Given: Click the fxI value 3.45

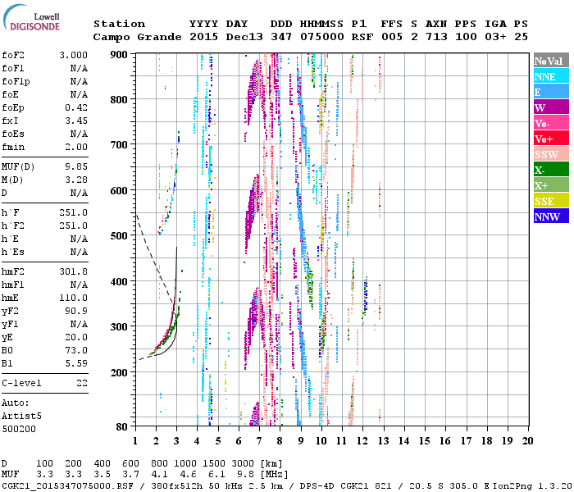Looking at the screenshot, I should pyautogui.click(x=76, y=121).
